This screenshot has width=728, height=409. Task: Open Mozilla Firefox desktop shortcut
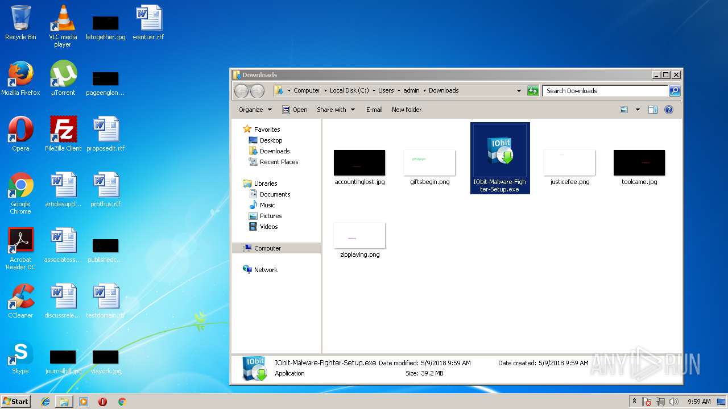click(20, 79)
